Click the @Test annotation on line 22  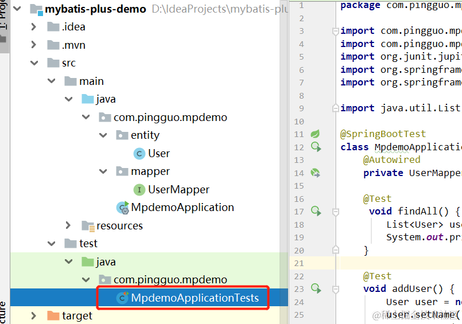pos(377,276)
